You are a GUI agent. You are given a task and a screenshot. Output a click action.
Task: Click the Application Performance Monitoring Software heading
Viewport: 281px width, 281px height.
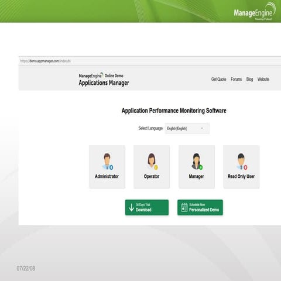(x=174, y=111)
